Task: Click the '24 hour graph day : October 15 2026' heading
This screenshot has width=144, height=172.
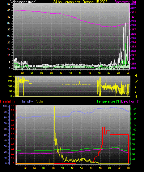Action: [80, 2]
